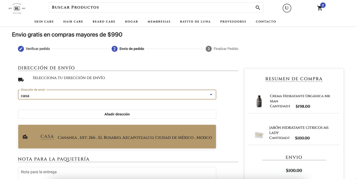
Task: Click the Casa underlined link
Action: pos(47,136)
